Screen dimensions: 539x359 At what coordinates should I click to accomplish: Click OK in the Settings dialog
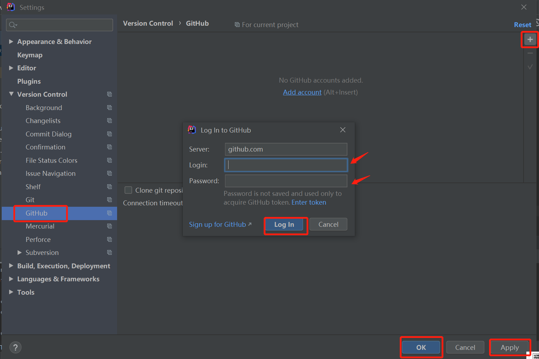point(421,347)
